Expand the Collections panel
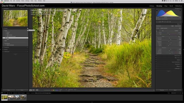The height and width of the screenshot is (103, 184). pyautogui.click(x=3, y=51)
